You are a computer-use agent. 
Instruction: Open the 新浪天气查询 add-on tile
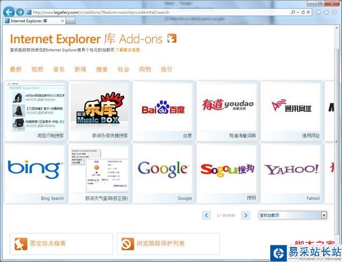click(100, 173)
